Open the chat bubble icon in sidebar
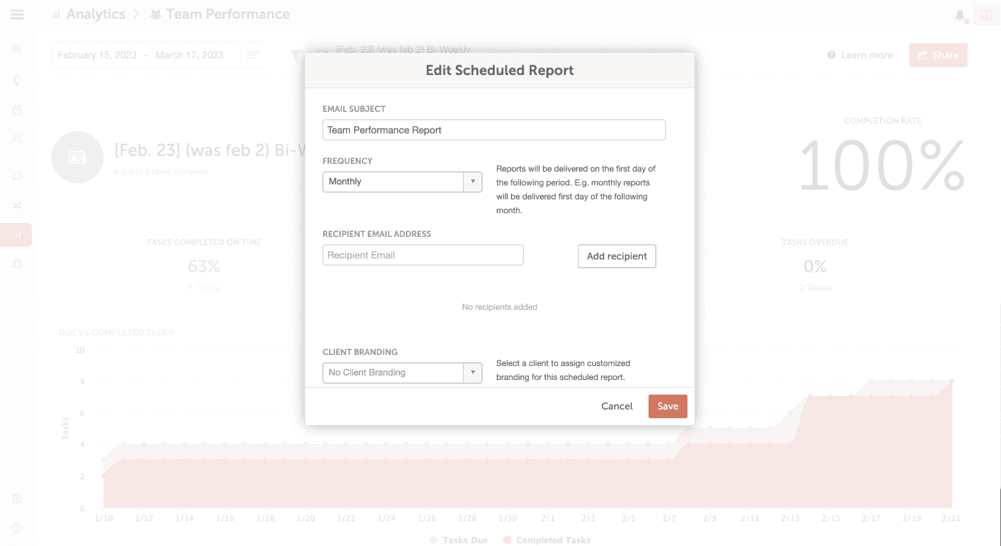 [17, 176]
